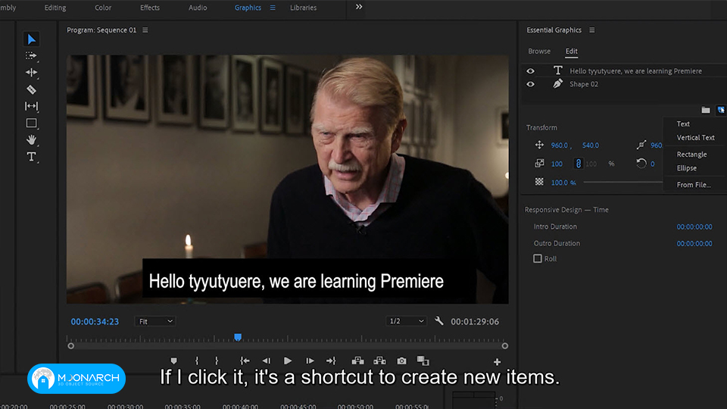Select the Track Select Forward tool

pyautogui.click(x=31, y=55)
